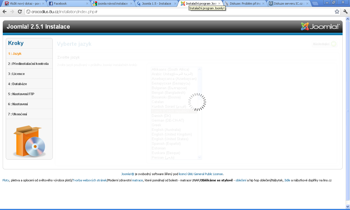Select step '4 : Databáze'
Screen dimensions: 350x210
[29, 84]
